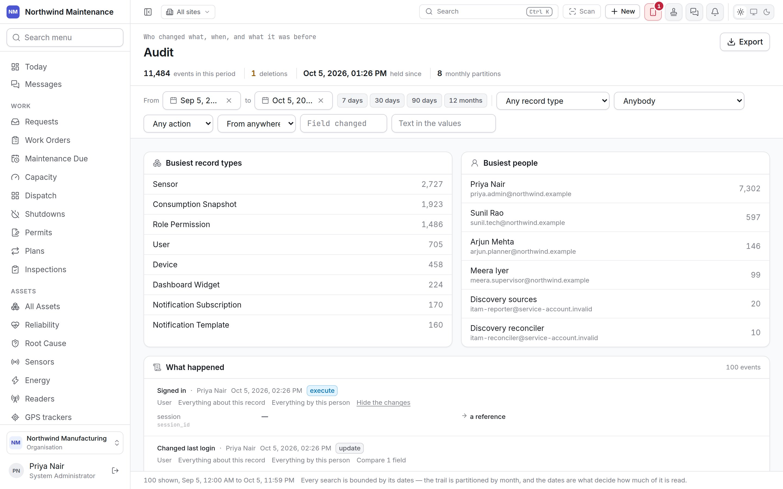Screen dimensions: 783x489
Task: Open the All sites dropdown
Action: tap(188, 12)
